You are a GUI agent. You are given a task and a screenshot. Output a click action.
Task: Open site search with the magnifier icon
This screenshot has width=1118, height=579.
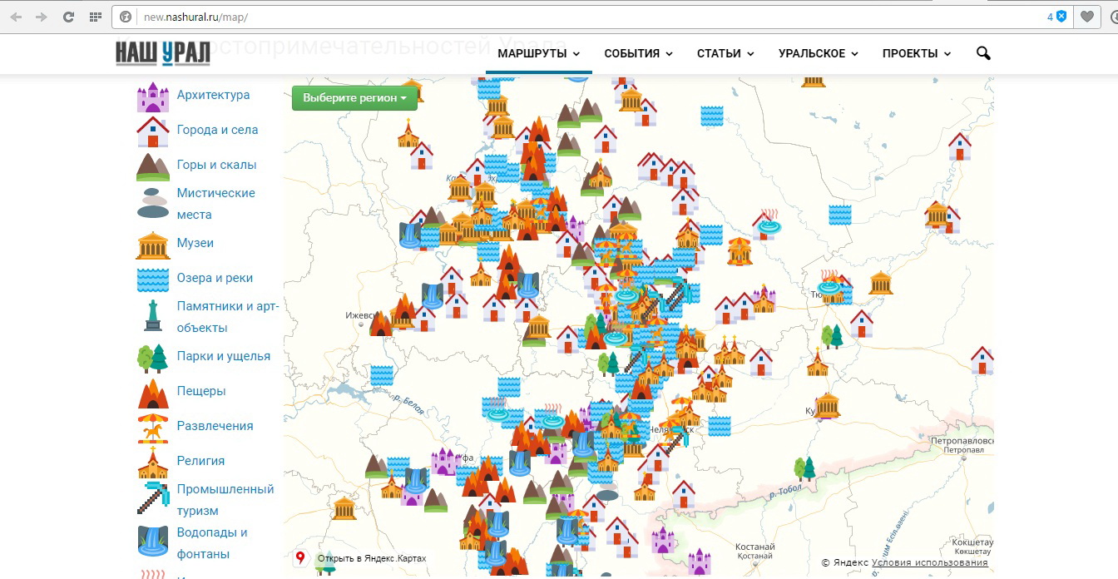[983, 54]
